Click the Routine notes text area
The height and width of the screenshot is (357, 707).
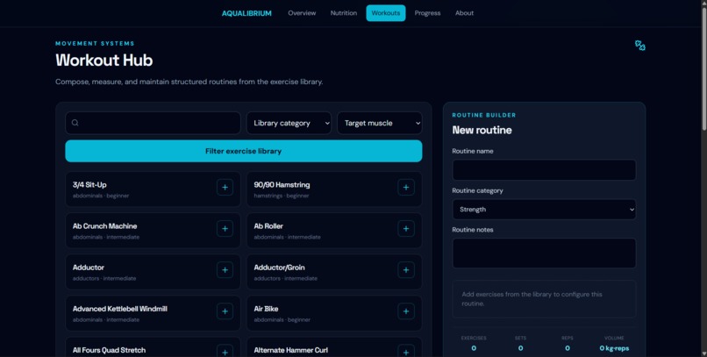(x=544, y=253)
